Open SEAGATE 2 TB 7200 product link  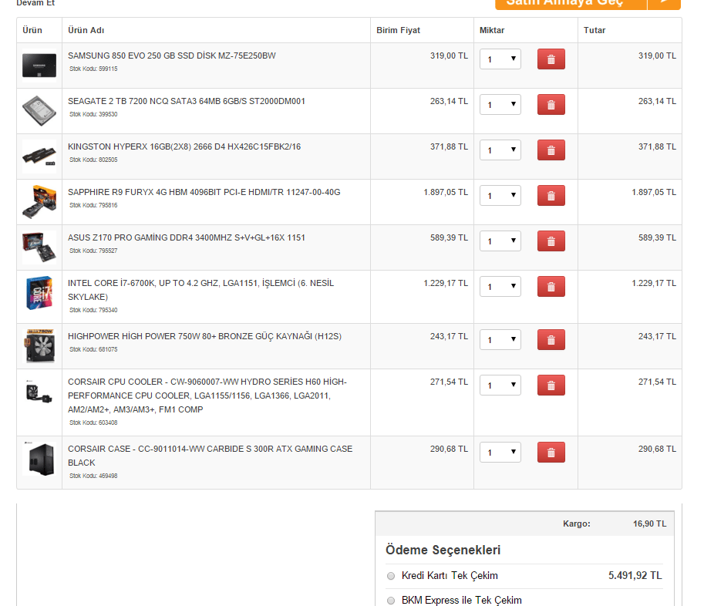[187, 101]
